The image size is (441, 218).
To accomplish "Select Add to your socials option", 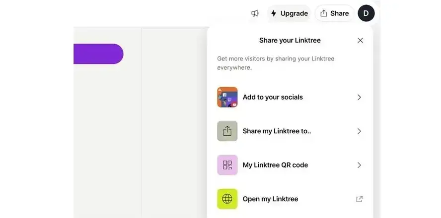I will click(x=273, y=97).
